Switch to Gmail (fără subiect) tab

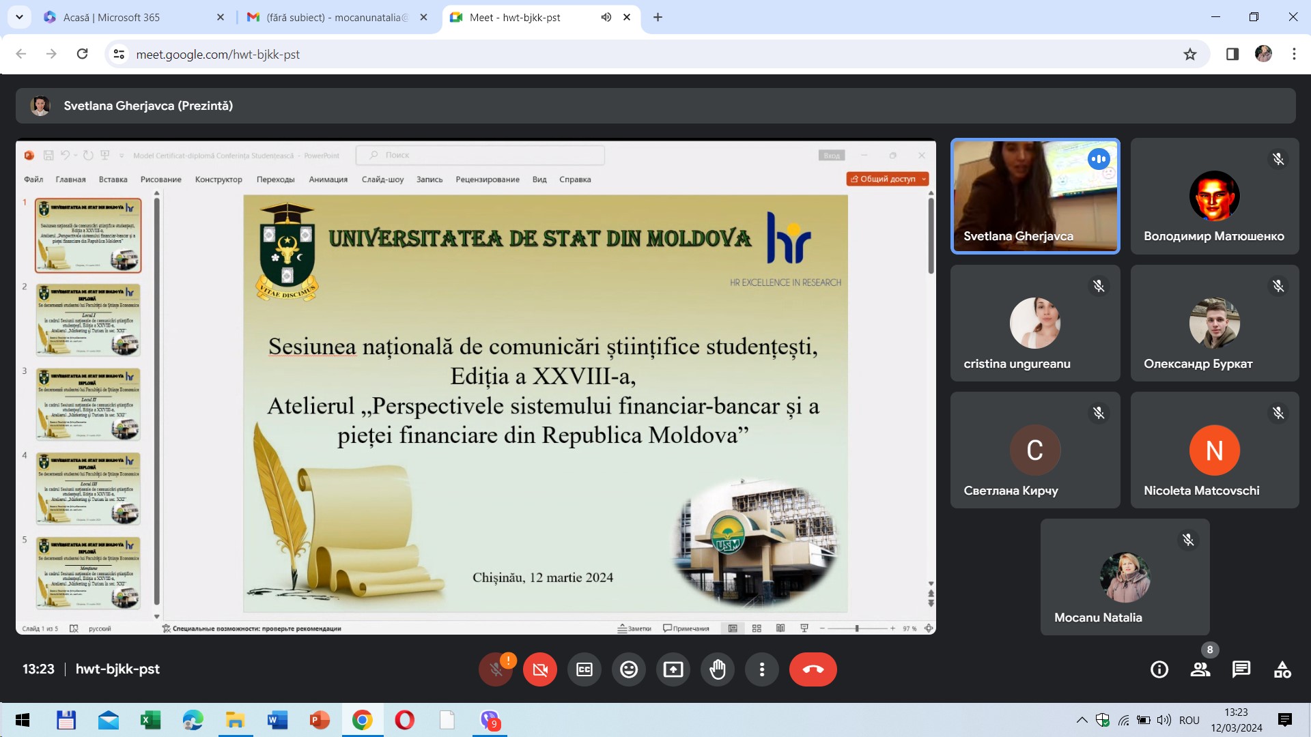pyautogui.click(x=337, y=17)
